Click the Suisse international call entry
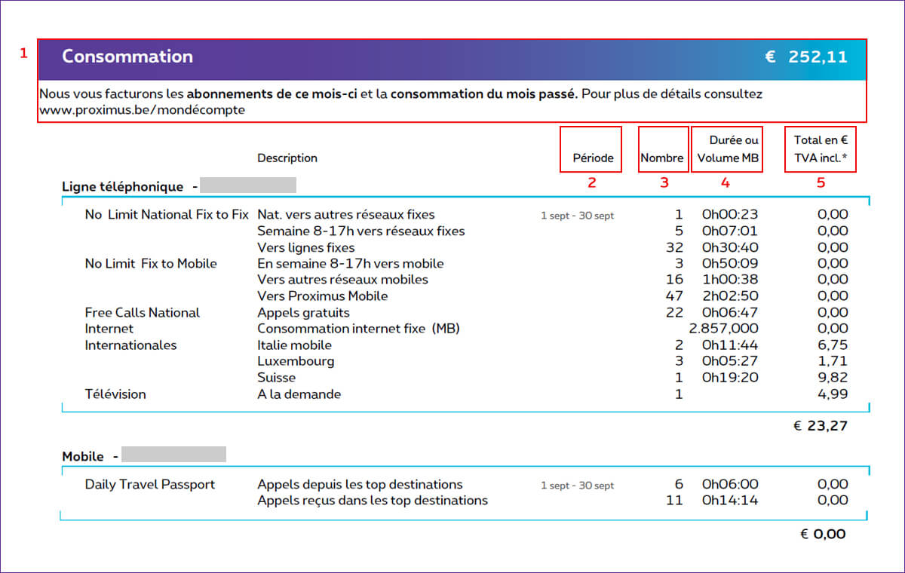This screenshot has width=905, height=573. [276, 378]
